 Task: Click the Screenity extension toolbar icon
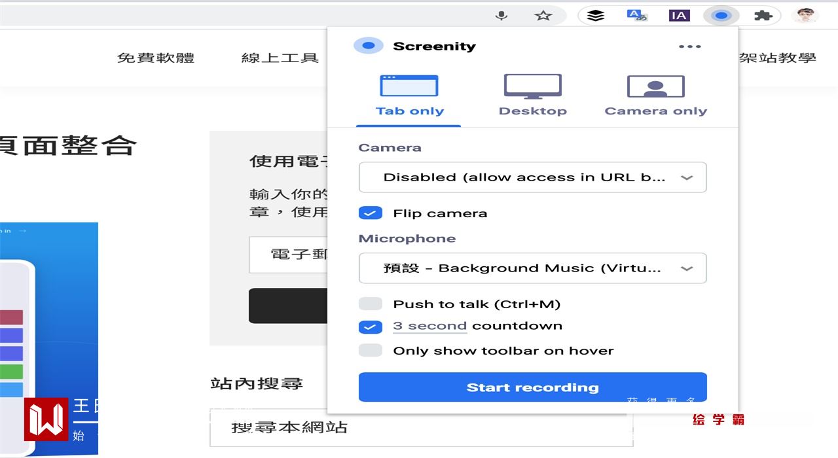click(x=721, y=16)
